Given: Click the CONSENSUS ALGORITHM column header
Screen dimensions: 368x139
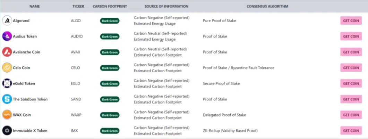Looking at the screenshot, I should coord(267,6).
